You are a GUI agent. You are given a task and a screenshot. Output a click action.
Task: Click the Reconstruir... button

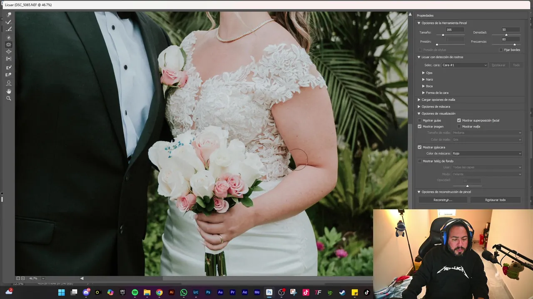[x=443, y=200]
